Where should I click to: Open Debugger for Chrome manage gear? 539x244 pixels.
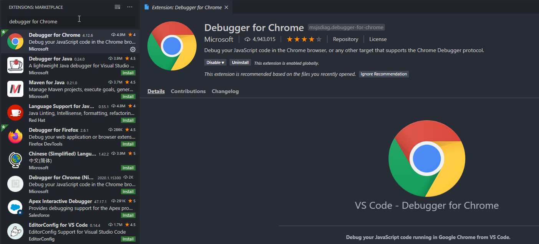133,49
